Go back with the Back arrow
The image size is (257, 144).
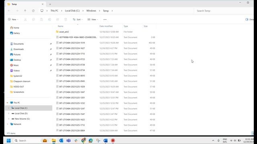tap(9, 11)
